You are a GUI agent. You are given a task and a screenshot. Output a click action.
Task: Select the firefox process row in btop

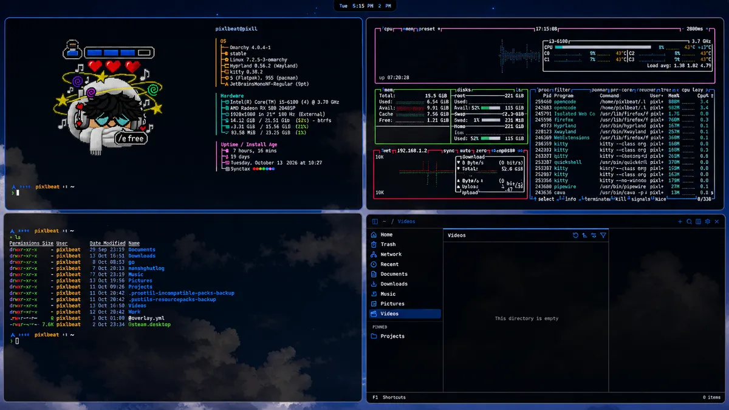pos(623,120)
